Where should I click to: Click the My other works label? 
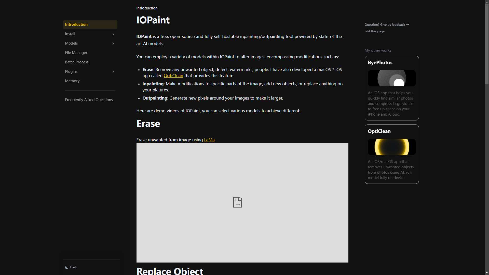[x=378, y=50]
